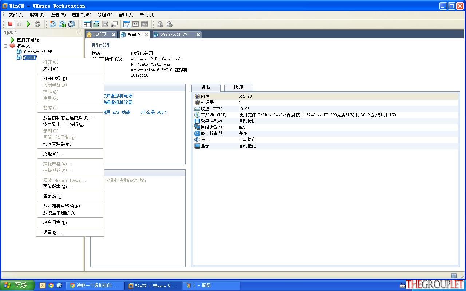This screenshot has width=466, height=291.
Task: Choose 克隆 in the context menu
Action: point(70,154)
